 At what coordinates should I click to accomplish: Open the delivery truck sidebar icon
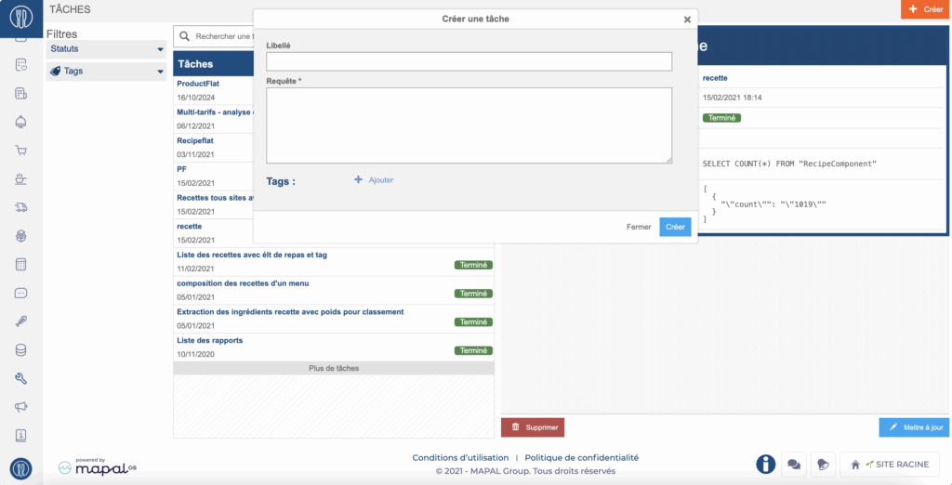[x=20, y=207]
